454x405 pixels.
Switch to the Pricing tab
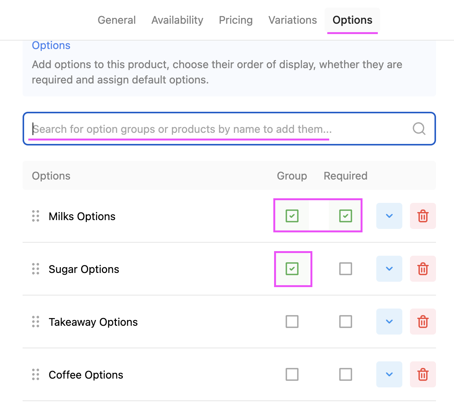(235, 20)
